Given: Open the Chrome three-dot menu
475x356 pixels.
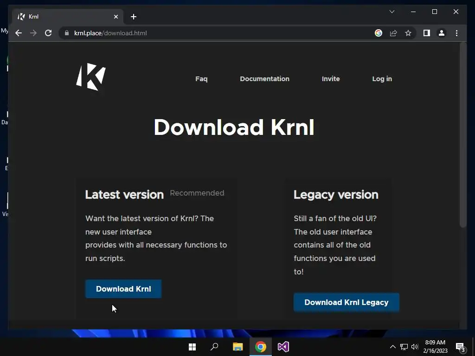Looking at the screenshot, I should [x=456, y=33].
